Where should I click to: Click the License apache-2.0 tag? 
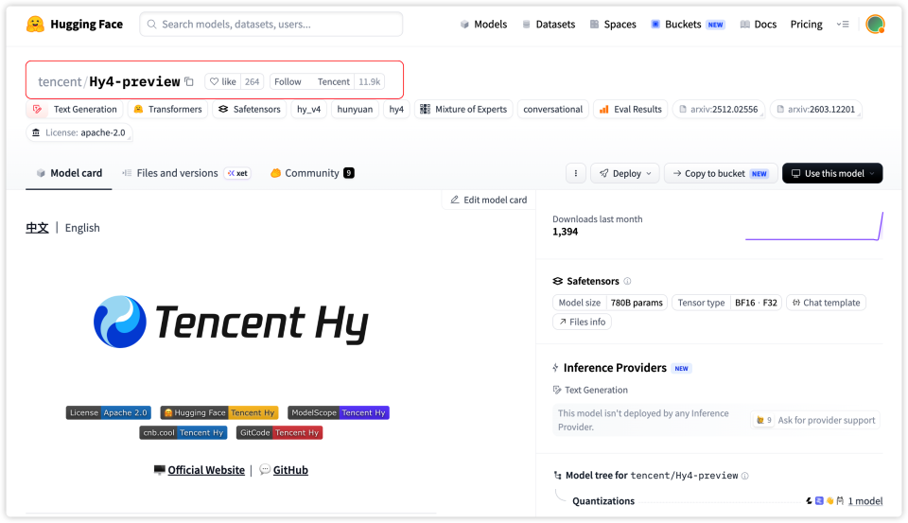(79, 132)
